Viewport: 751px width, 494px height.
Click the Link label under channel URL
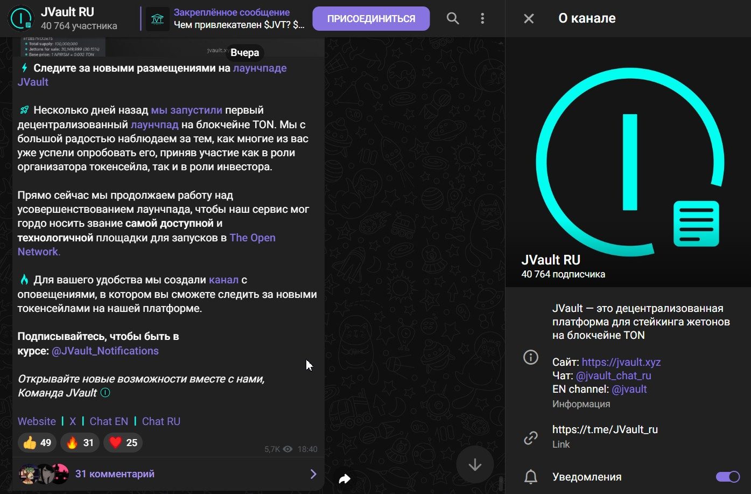[x=561, y=444]
